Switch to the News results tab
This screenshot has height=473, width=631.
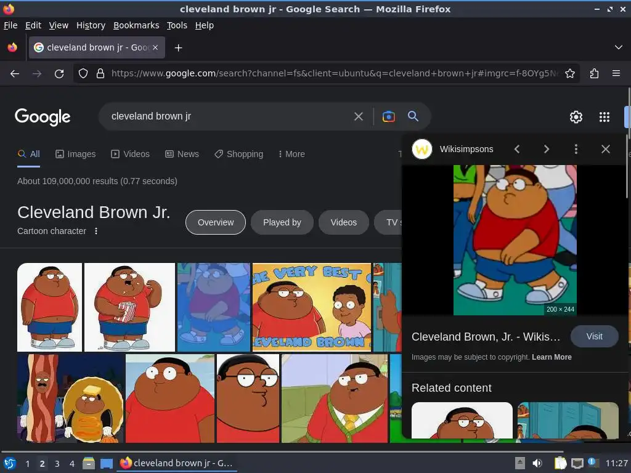(182, 154)
